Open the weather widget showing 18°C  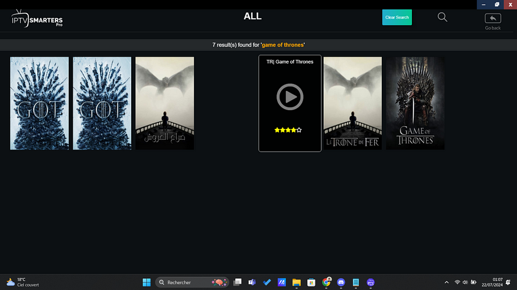[x=22, y=282]
